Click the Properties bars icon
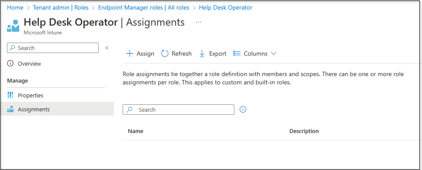This screenshot has width=422, height=170. [x=10, y=95]
